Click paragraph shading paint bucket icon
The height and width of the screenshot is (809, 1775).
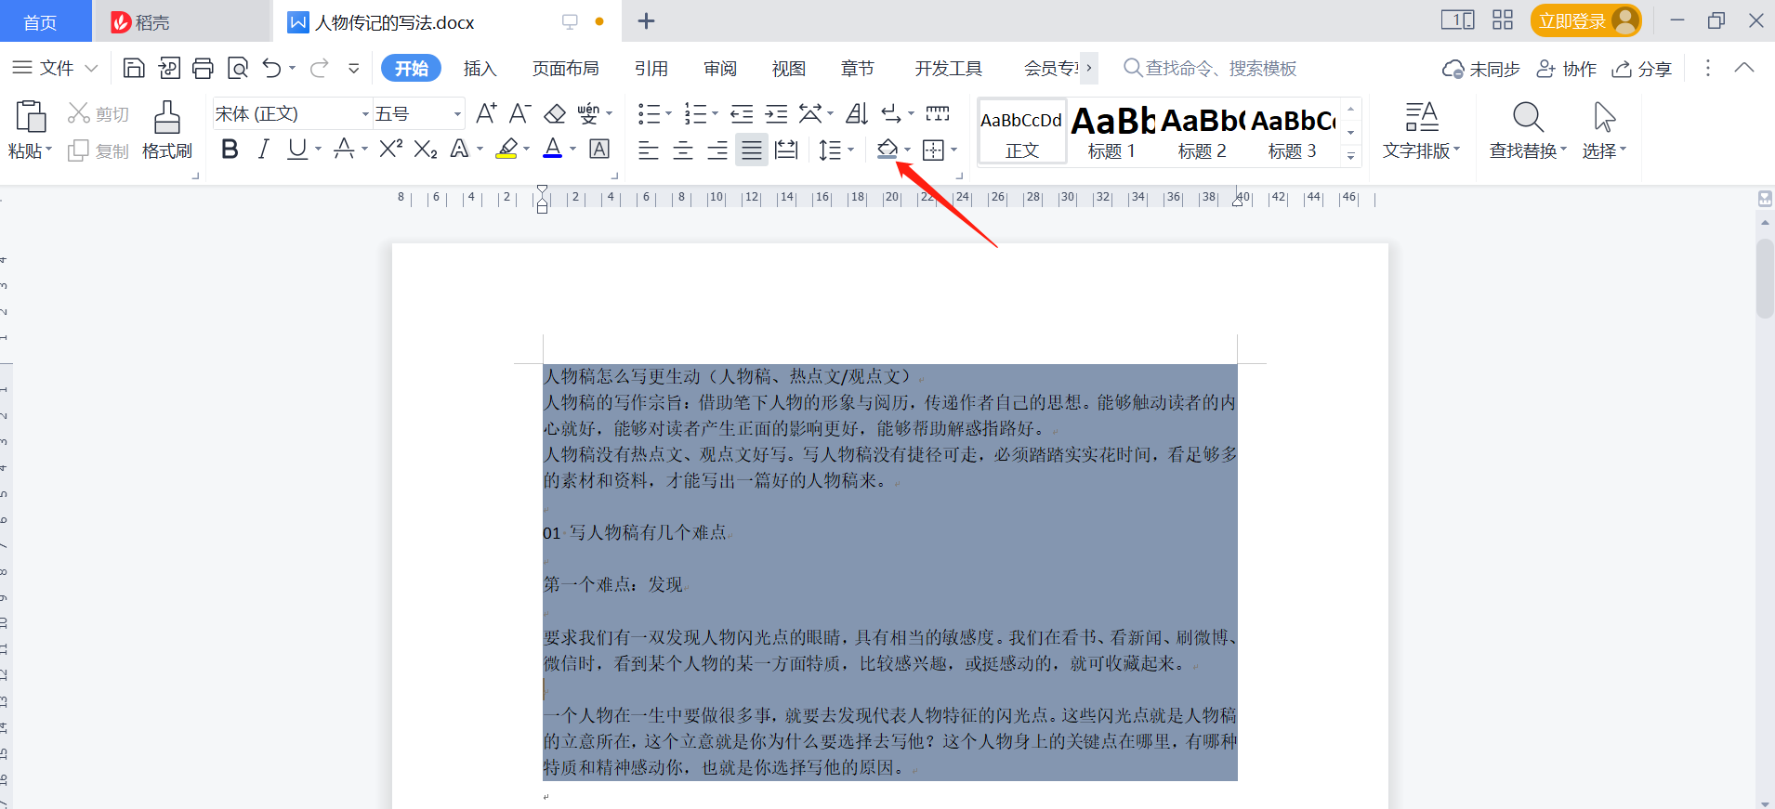[887, 149]
